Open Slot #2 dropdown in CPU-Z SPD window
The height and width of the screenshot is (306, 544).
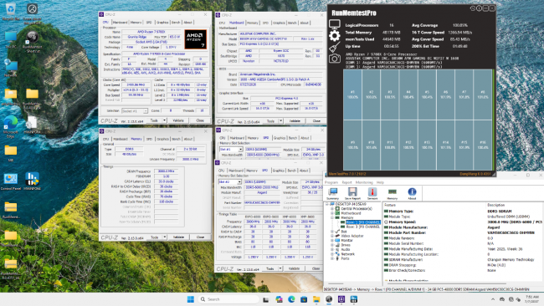coord(239,181)
